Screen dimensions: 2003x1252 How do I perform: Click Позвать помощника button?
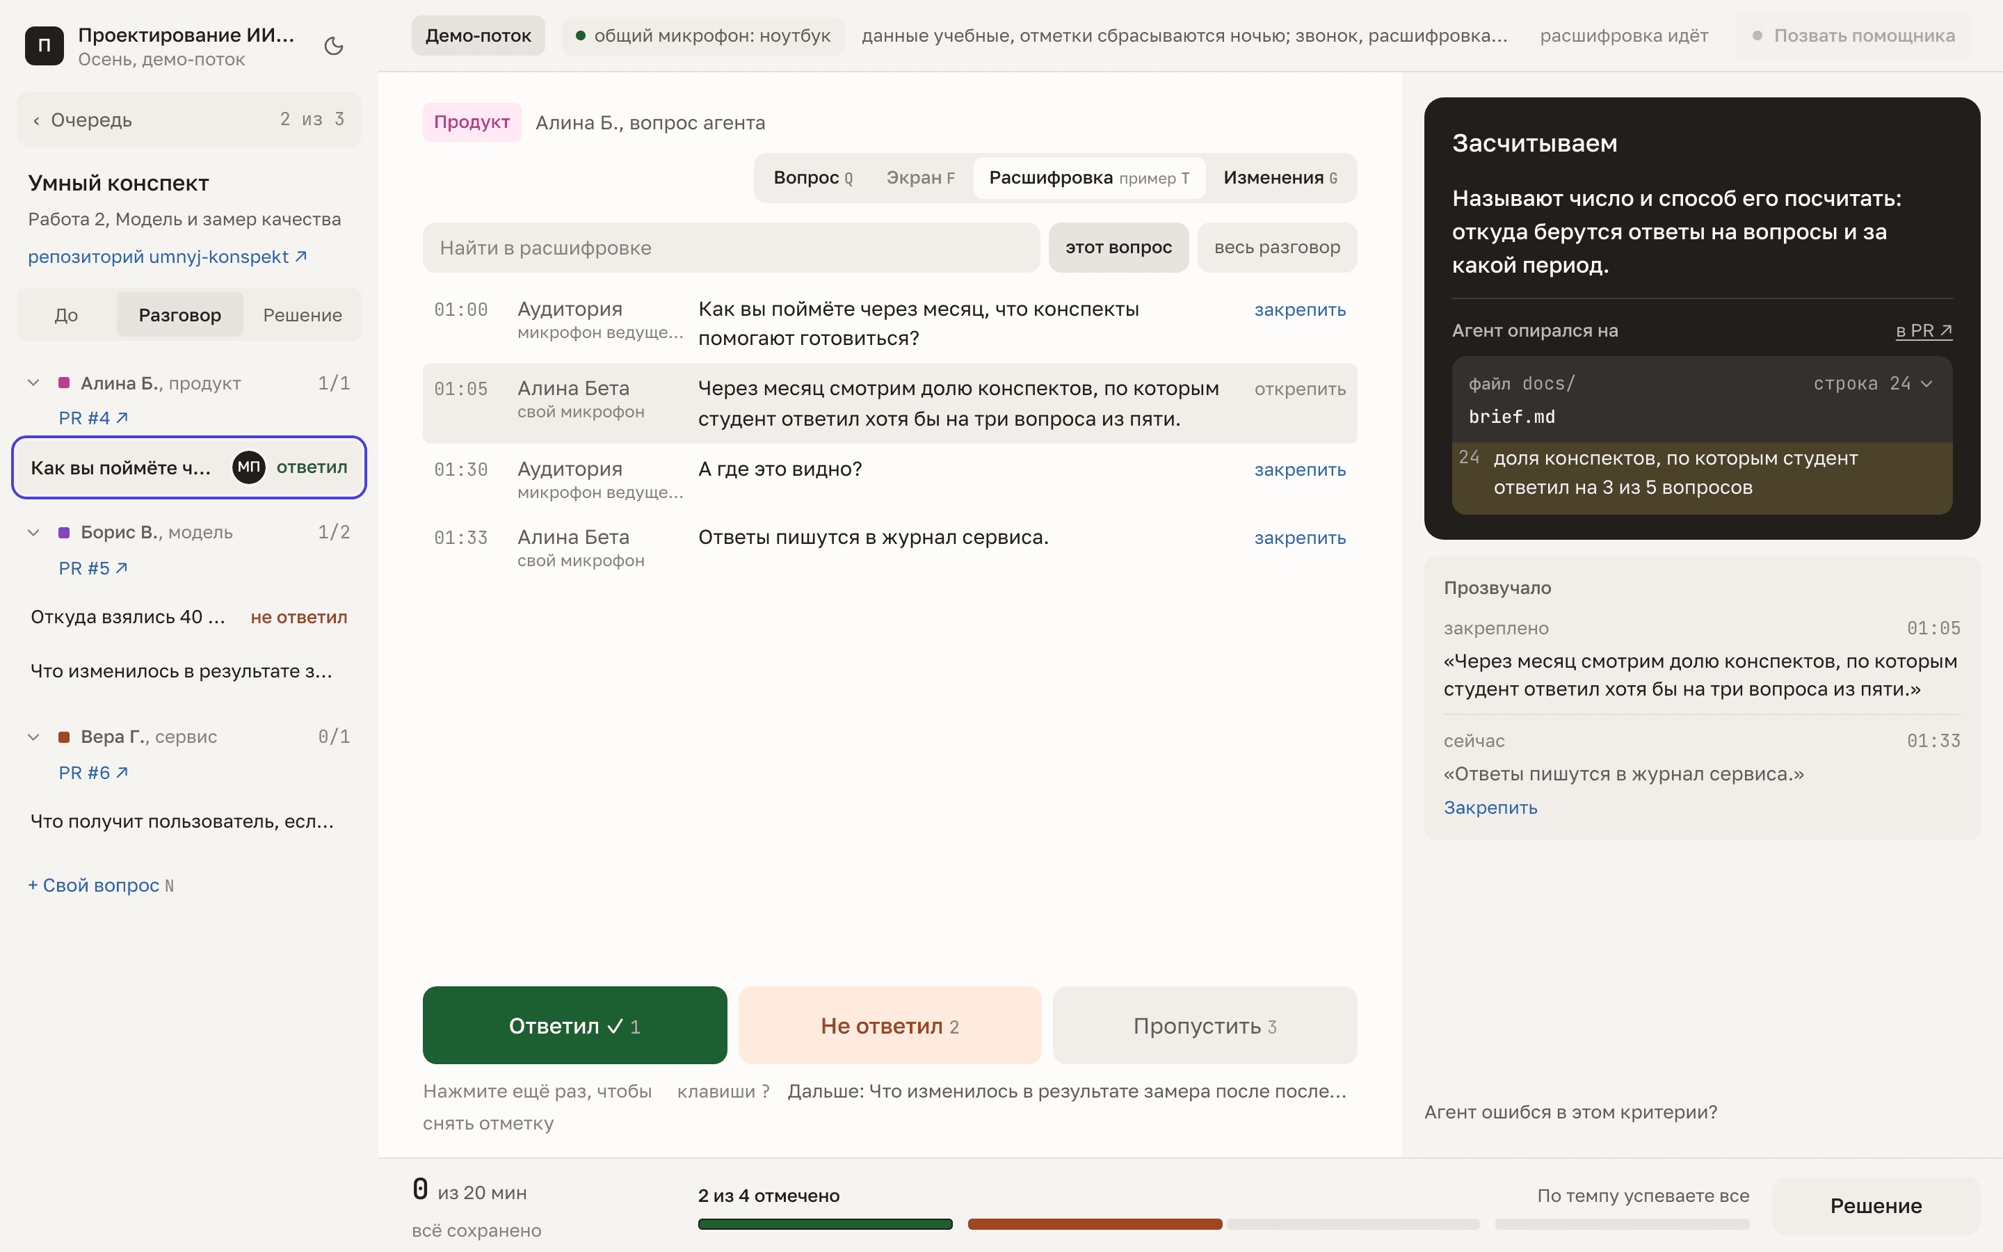(1853, 35)
